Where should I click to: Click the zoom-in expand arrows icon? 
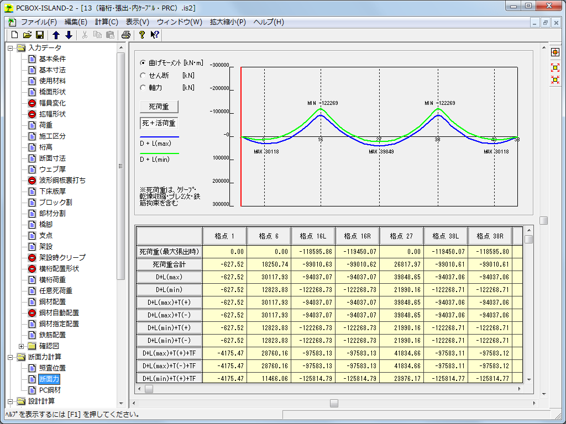(555, 67)
